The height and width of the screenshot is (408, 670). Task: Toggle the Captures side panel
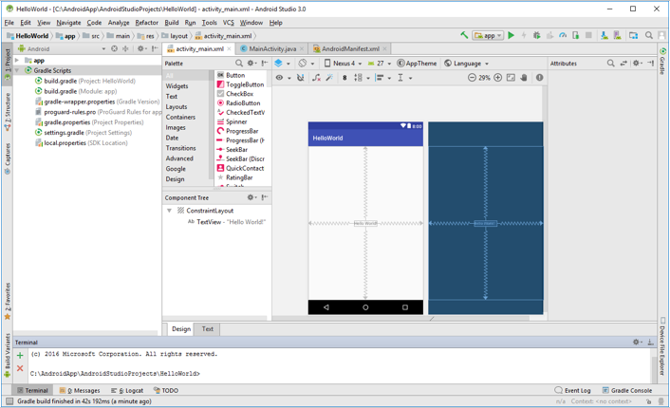8,158
